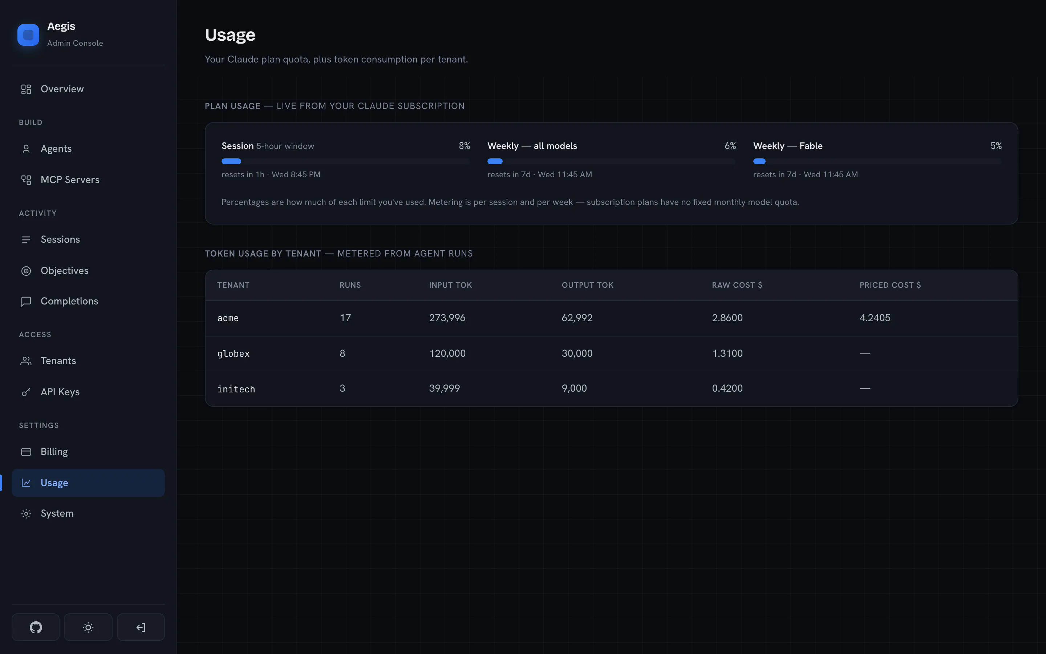Open the GitHub link button
The width and height of the screenshot is (1046, 654).
(x=36, y=627)
